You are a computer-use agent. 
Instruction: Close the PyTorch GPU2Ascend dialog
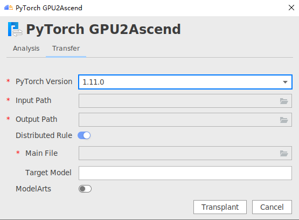point(291,8)
